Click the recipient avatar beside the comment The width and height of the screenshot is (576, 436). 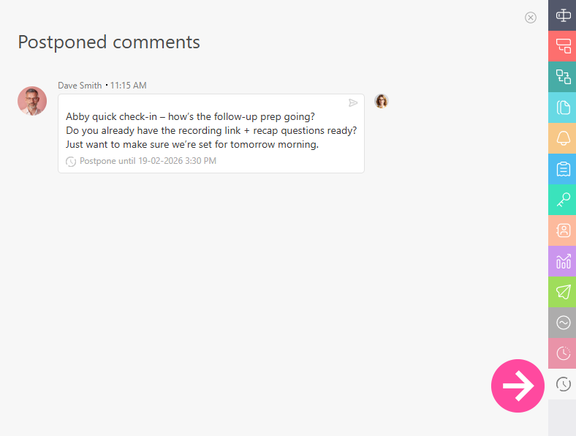point(382,101)
